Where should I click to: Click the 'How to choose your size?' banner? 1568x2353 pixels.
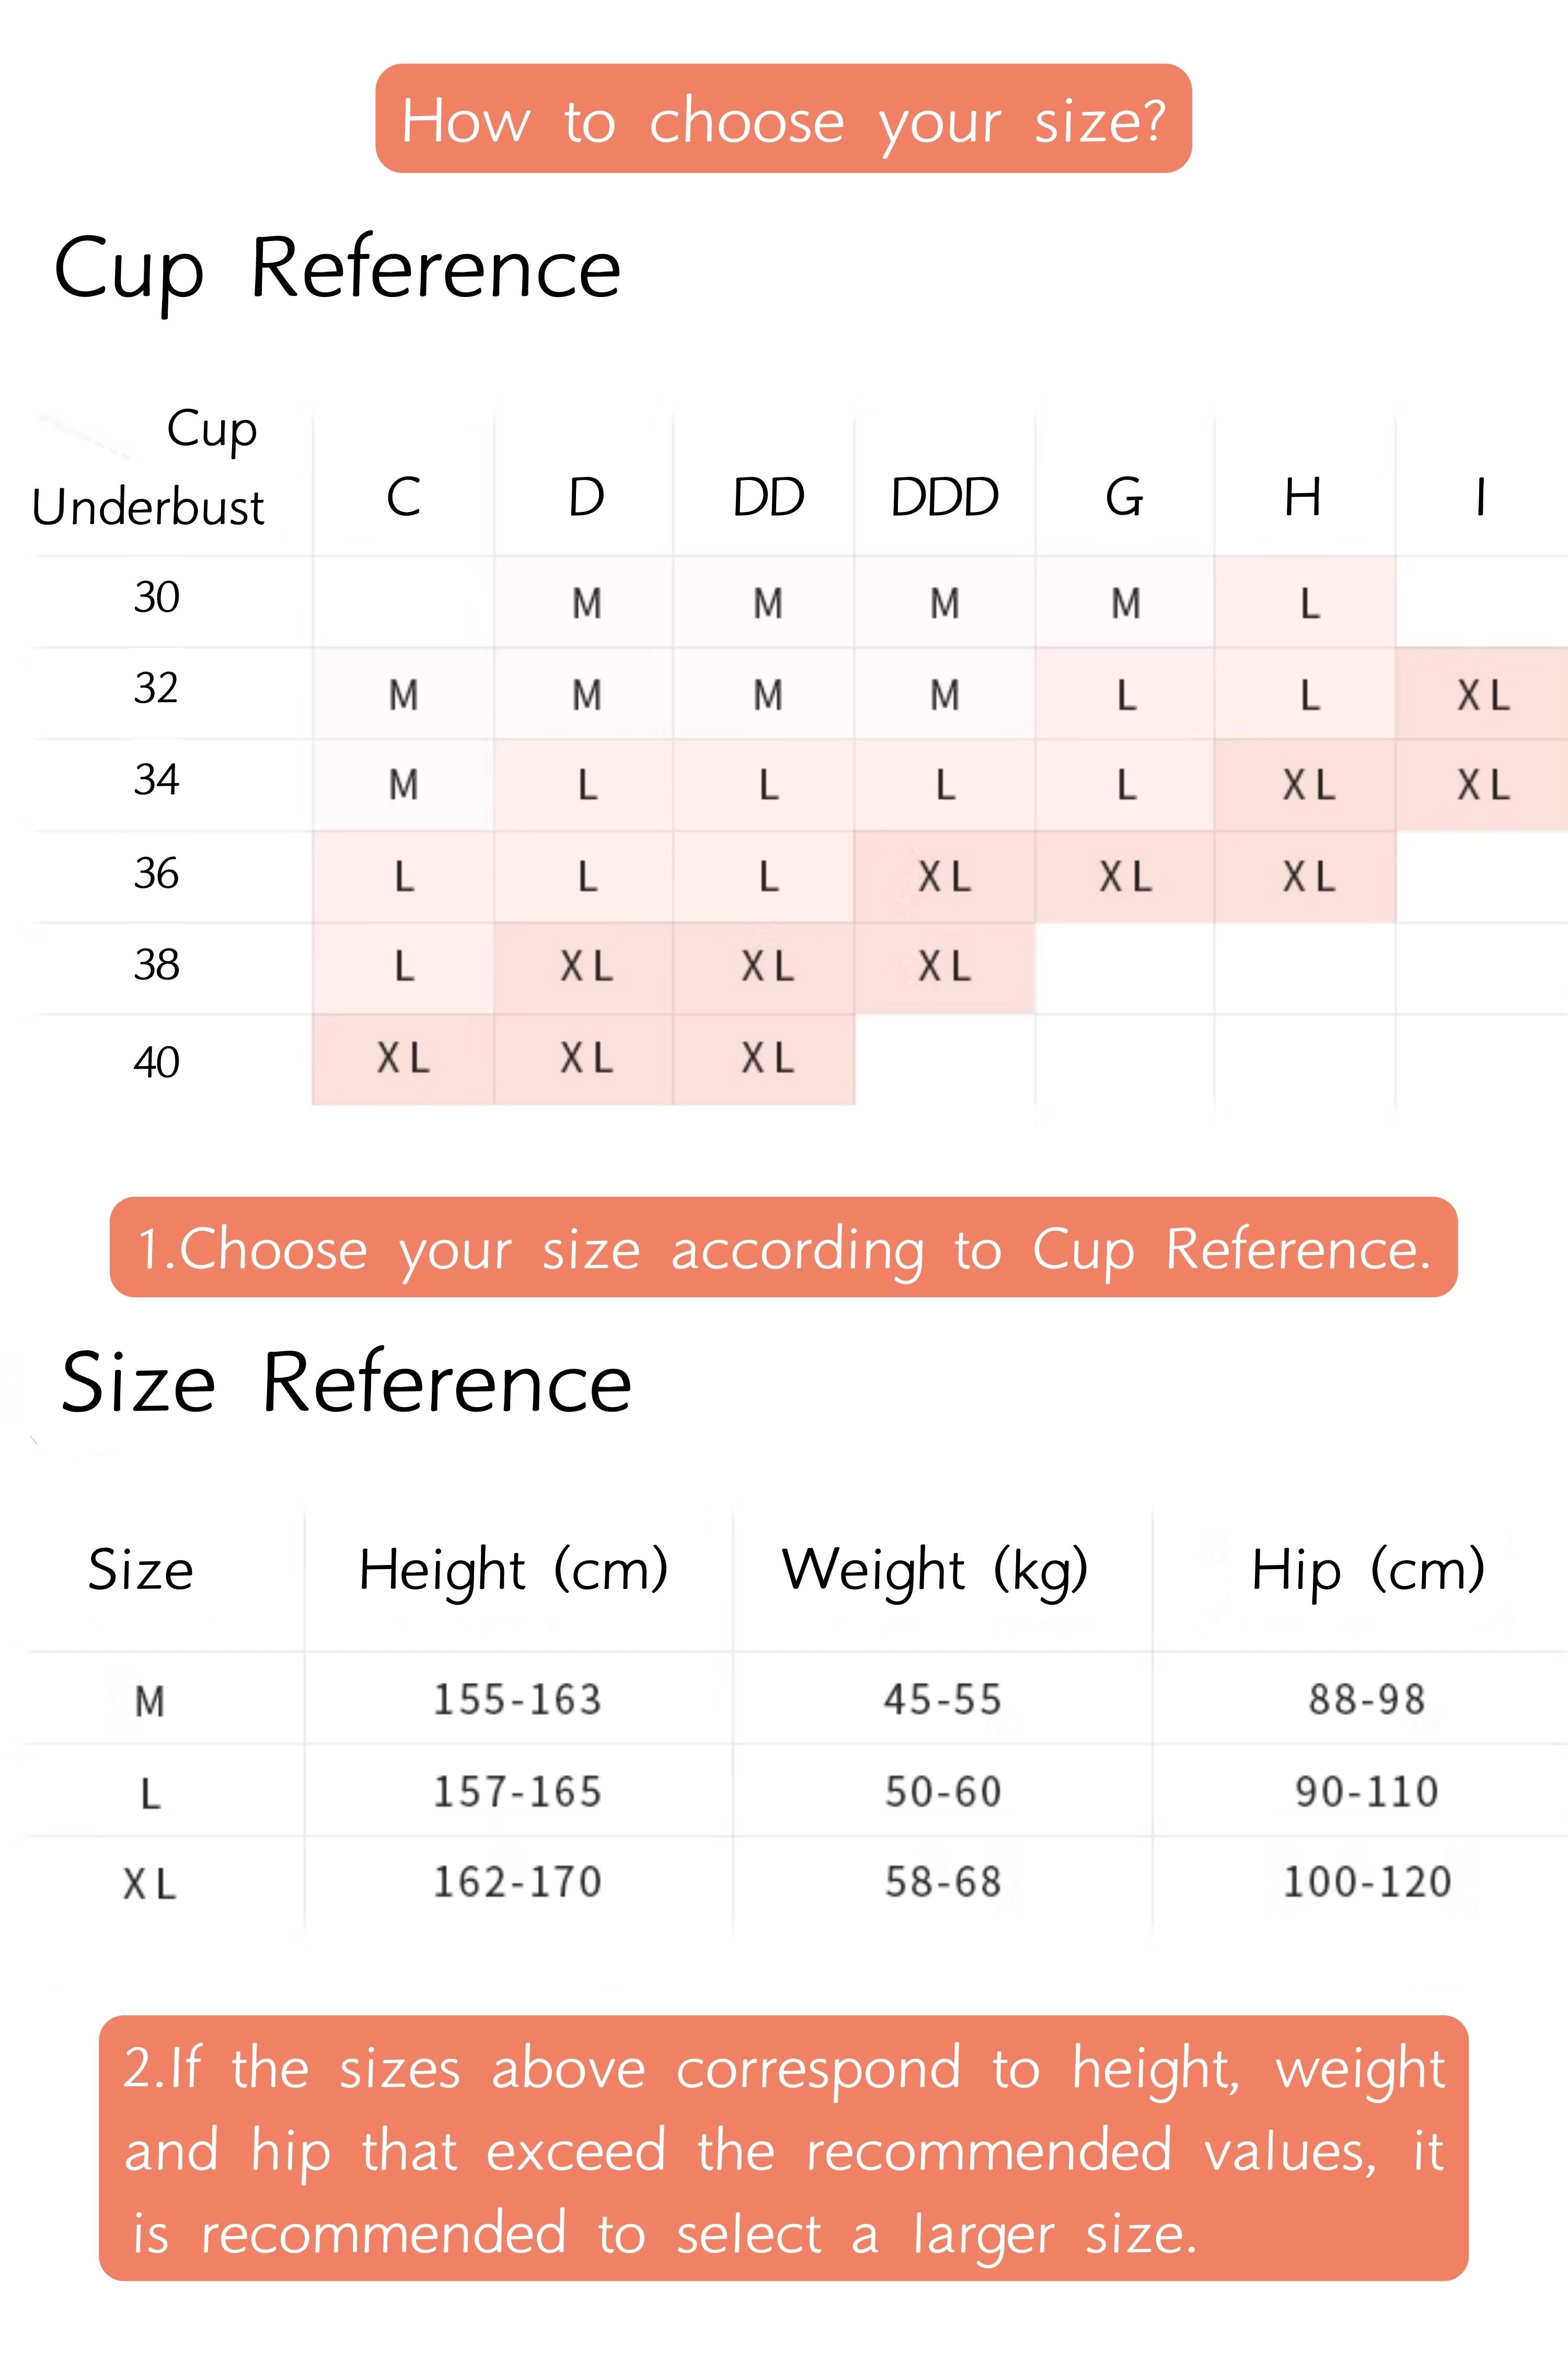pyautogui.click(x=783, y=118)
